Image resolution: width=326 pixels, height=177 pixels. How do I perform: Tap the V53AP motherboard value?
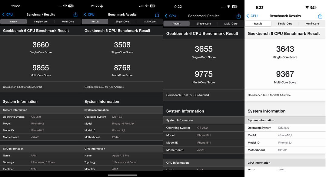[x=201, y=150]
